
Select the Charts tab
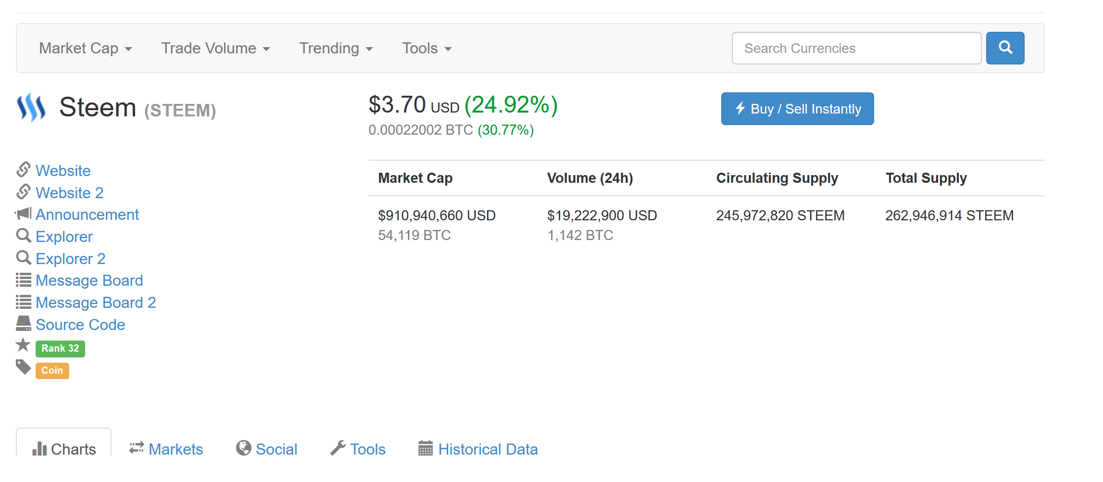coord(64,449)
